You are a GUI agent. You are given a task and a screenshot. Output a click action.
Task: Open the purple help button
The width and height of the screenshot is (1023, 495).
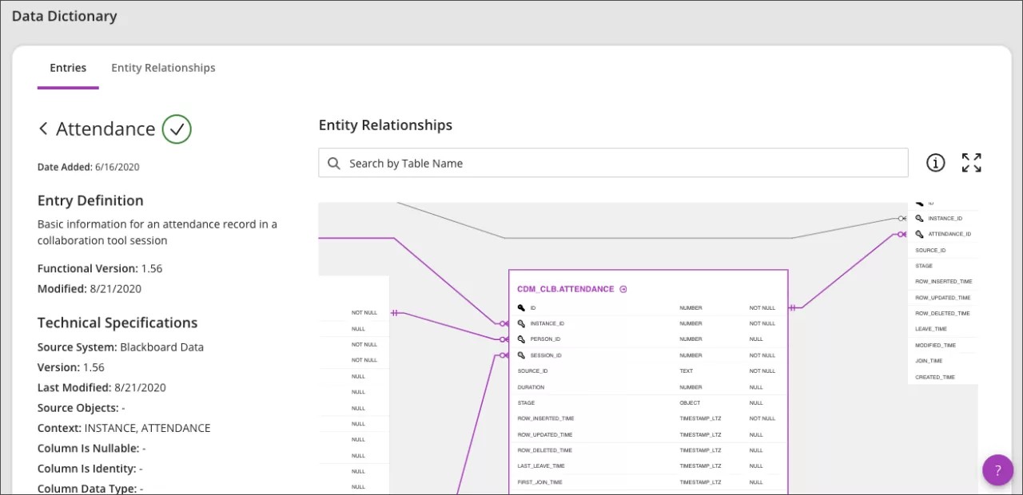coord(997,470)
